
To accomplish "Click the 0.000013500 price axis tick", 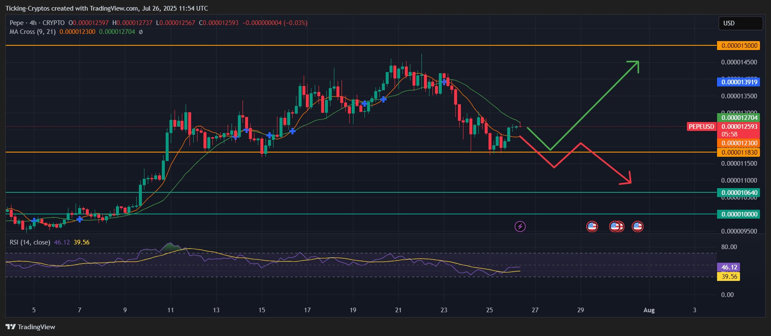I will 739,96.
